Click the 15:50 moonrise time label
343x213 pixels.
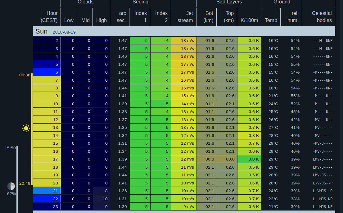(10, 148)
